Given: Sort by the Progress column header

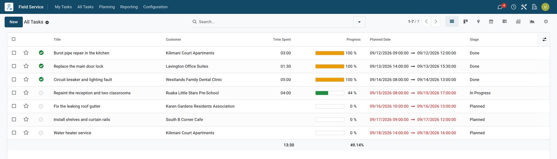Looking at the screenshot, I should 353,40.
